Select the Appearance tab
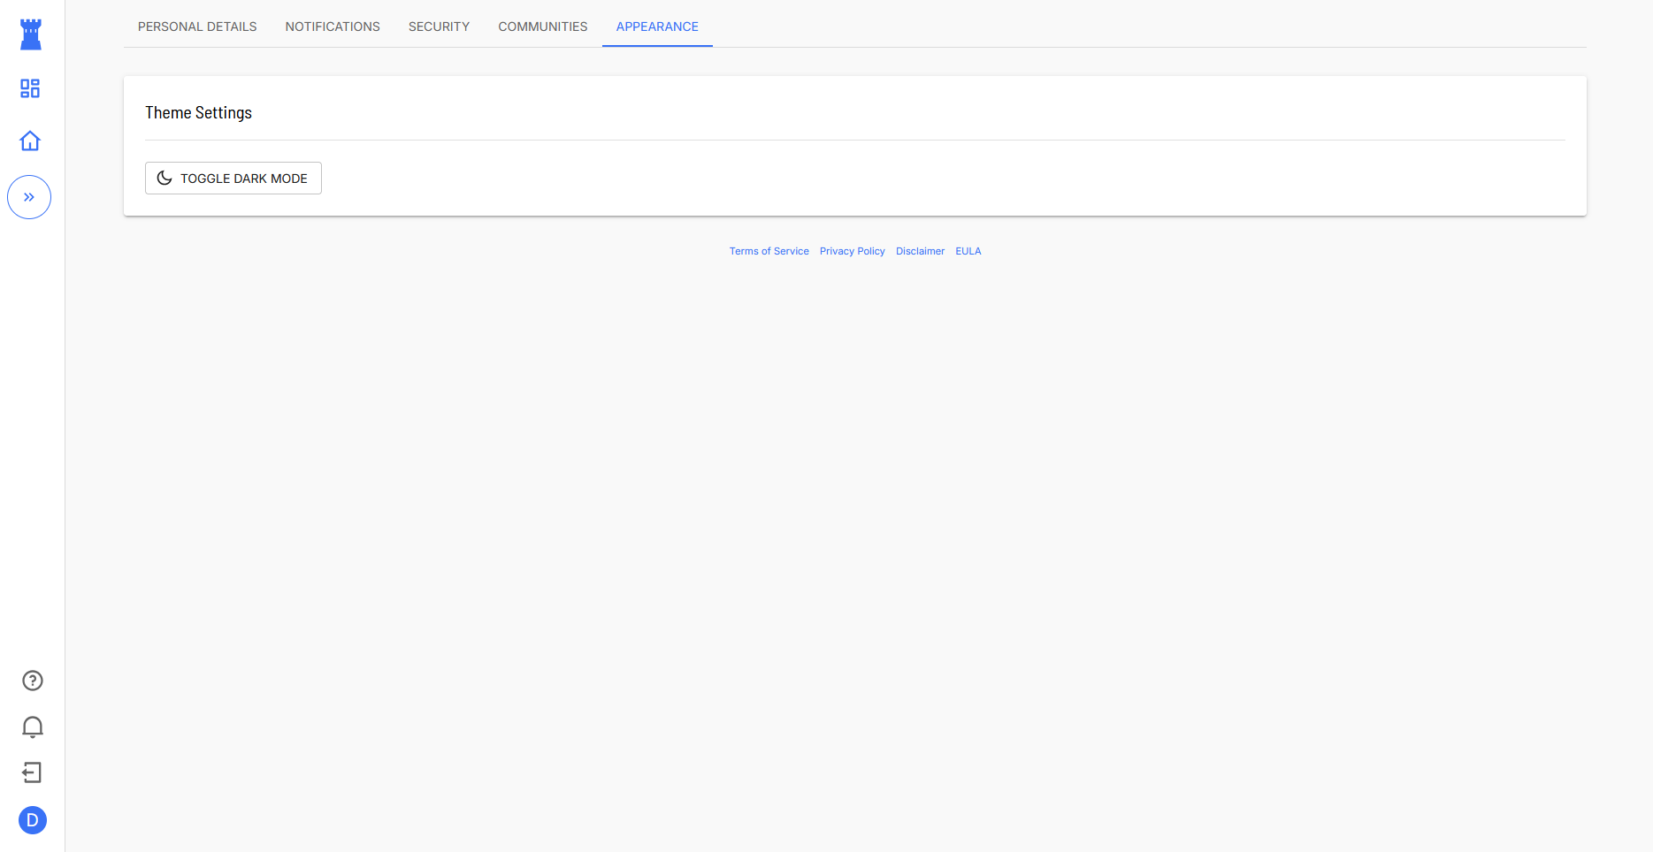 (x=657, y=27)
